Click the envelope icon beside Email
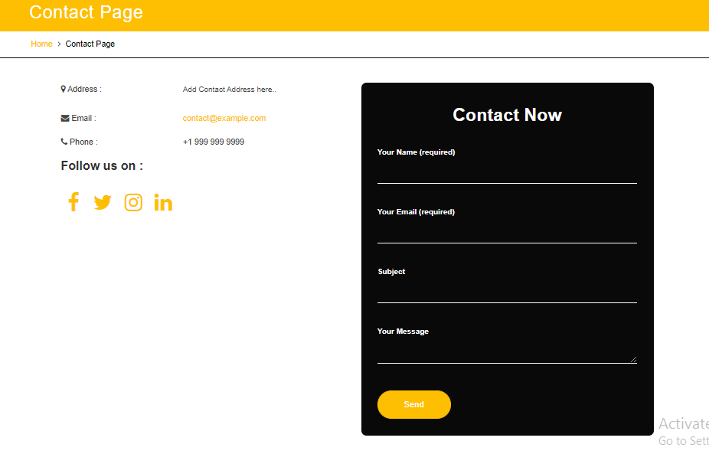Image resolution: width=709 pixels, height=454 pixels. tap(65, 119)
